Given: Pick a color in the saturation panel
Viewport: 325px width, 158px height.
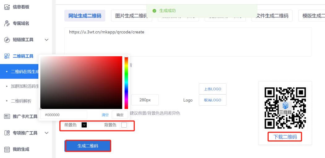Looking at the screenshot, I should pos(81,82).
